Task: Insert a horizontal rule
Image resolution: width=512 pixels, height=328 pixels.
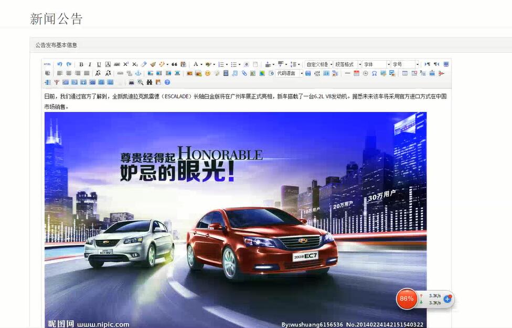Action: pos(347,74)
